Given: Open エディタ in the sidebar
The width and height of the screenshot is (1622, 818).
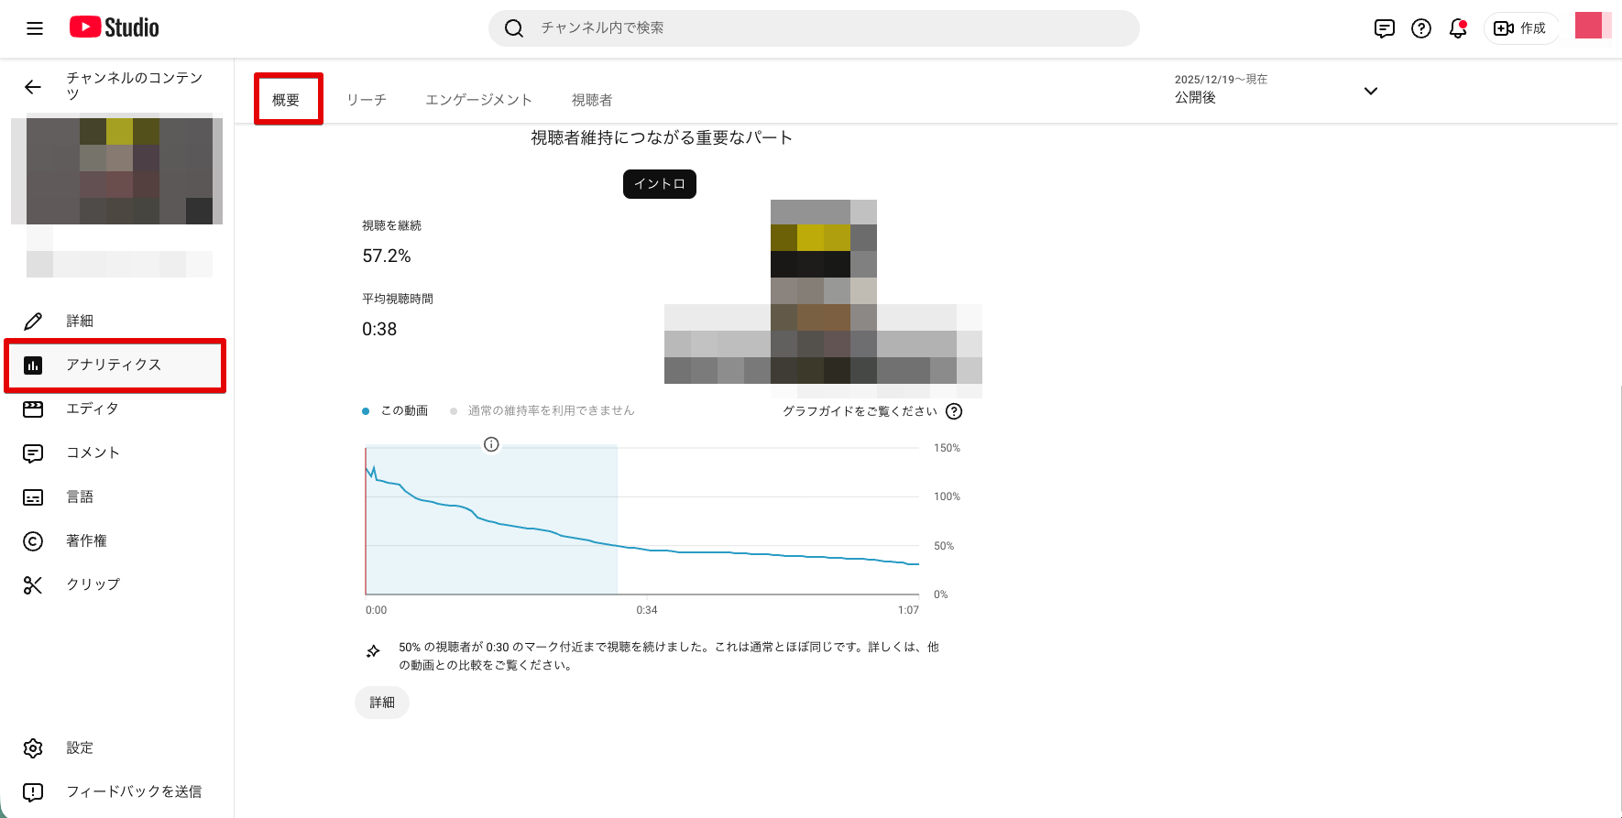Looking at the screenshot, I should point(92,409).
